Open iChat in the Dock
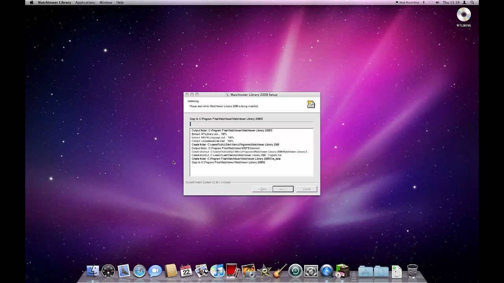 pyautogui.click(x=155, y=271)
